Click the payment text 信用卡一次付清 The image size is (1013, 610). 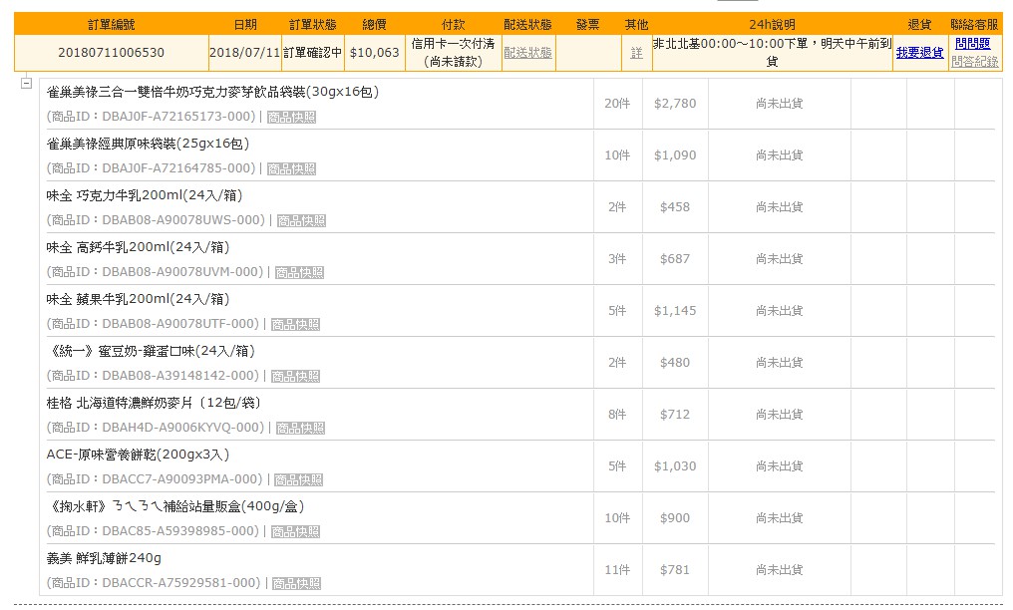[453, 43]
